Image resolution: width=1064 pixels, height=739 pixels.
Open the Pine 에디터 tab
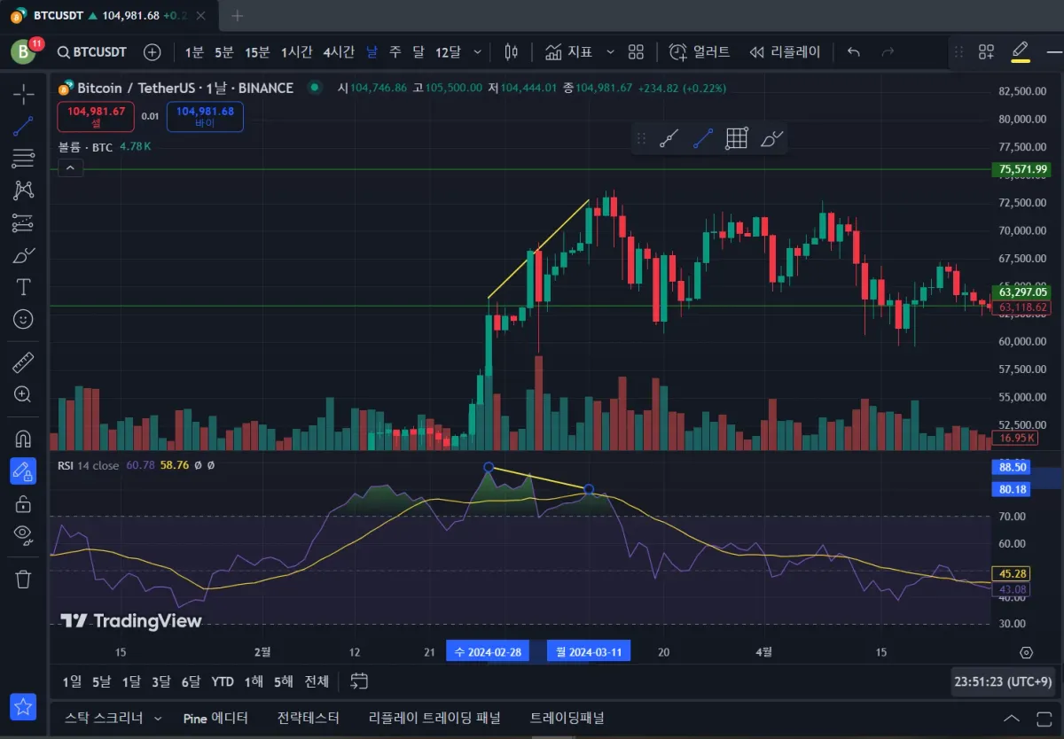215,718
